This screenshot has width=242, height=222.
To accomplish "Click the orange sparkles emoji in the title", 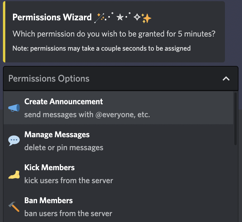I will pyautogui.click(x=146, y=18).
